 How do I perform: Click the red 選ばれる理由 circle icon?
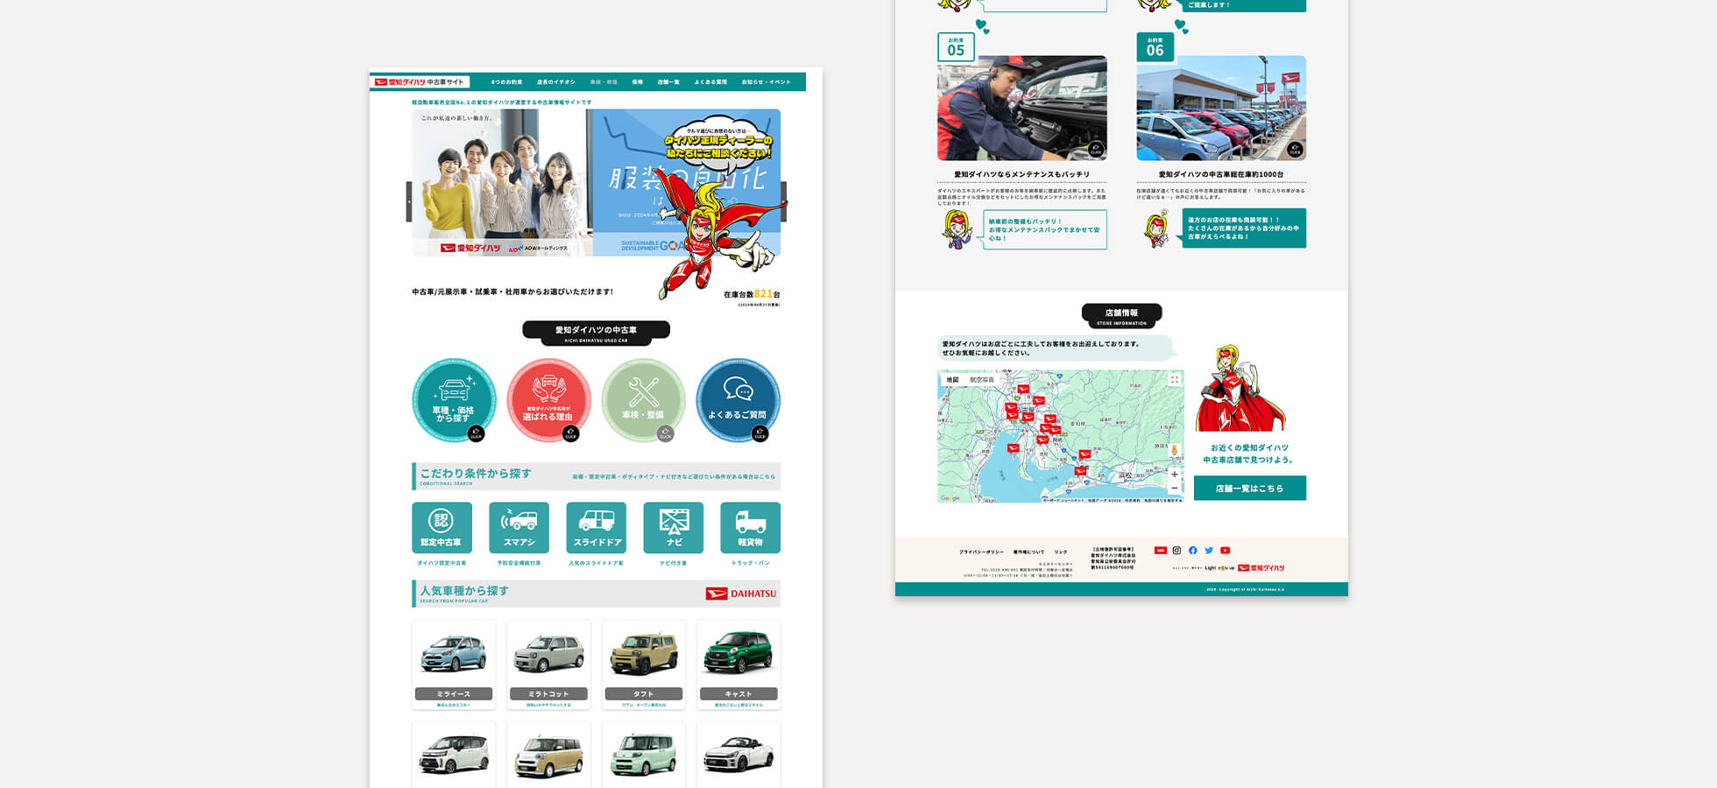pos(548,400)
